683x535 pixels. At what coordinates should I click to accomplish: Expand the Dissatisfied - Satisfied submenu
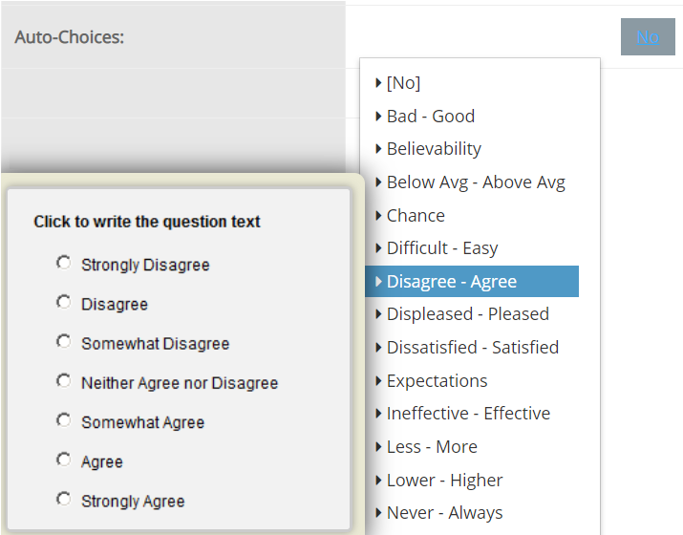point(472,348)
